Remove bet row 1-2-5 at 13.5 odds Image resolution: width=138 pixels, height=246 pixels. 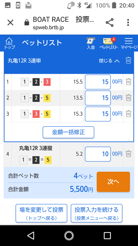(129, 98)
